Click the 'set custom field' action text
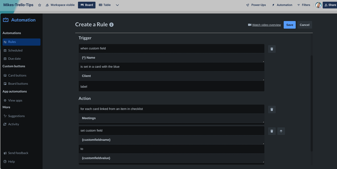 (92, 130)
